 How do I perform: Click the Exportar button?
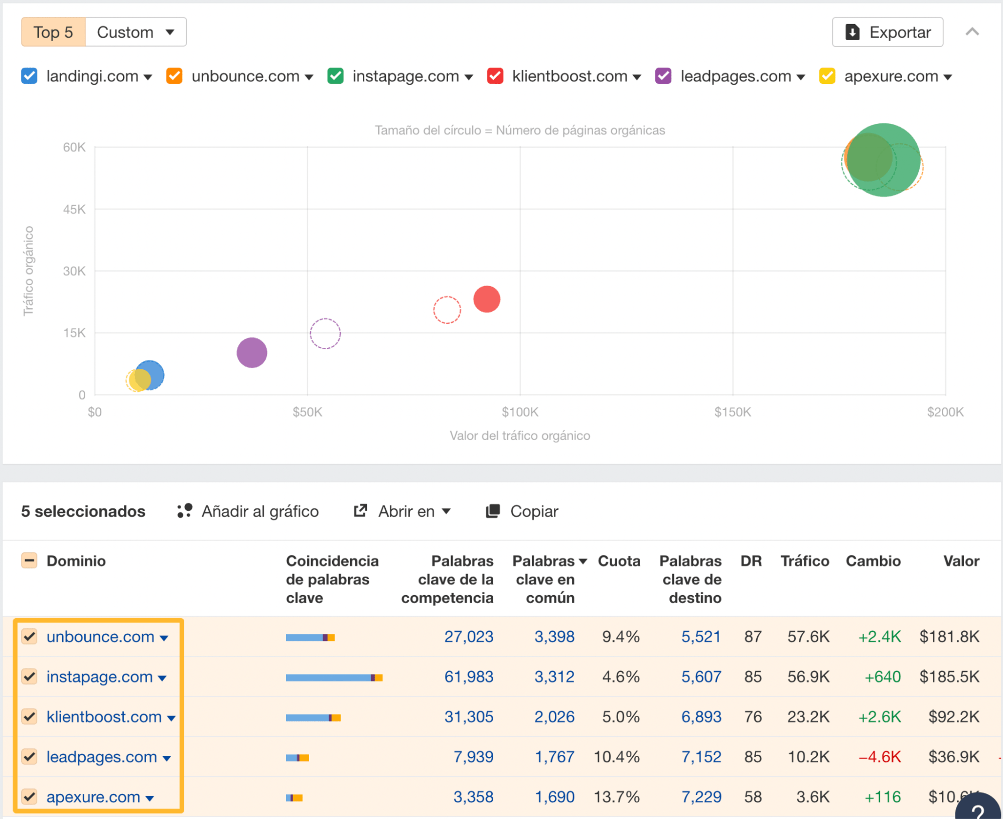[887, 32]
